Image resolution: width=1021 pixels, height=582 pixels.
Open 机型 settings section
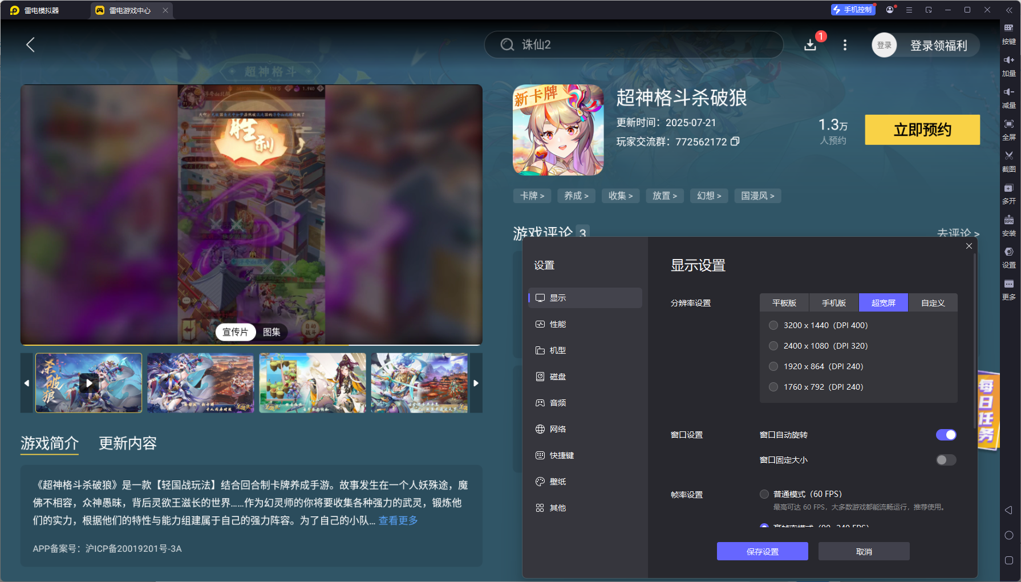tap(585, 350)
